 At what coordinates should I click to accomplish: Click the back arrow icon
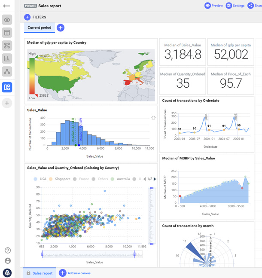[6, 6]
